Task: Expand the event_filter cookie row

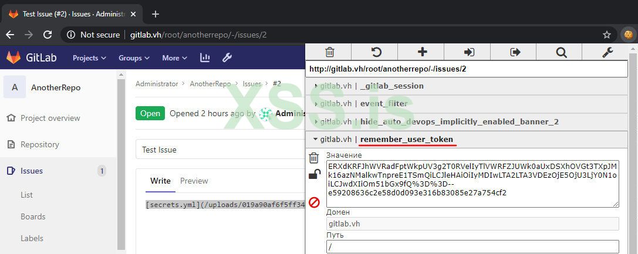Action: pos(466,104)
